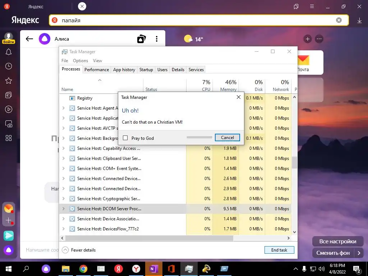Switch to the Startup tab

coord(146,70)
